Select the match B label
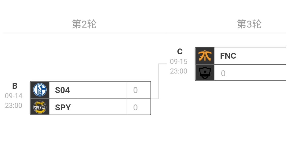Image resolution: width=289 pixels, height=158 pixels. [x=15, y=86]
